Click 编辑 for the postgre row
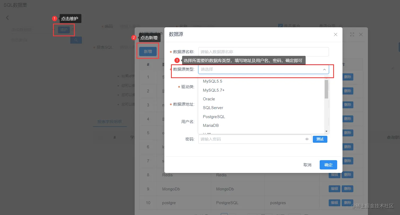The image size is (400, 215). (335, 203)
